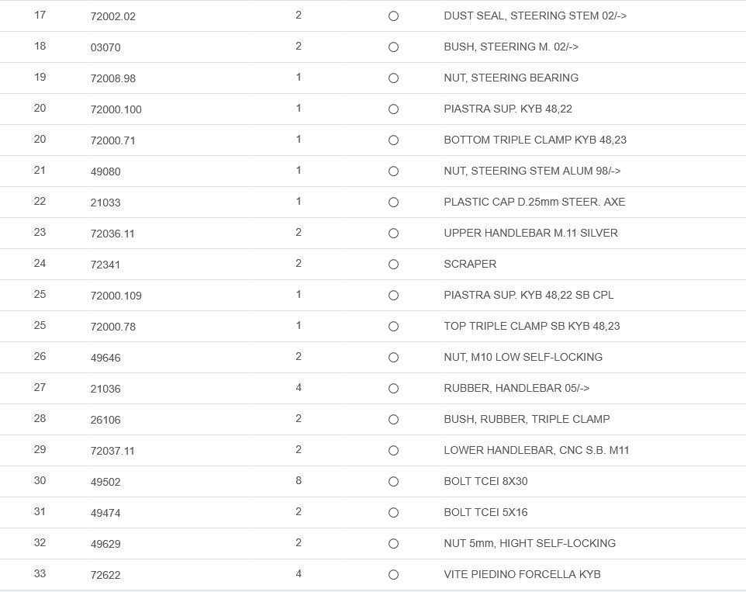Click the BOLT TCEI 5X16 description
The width and height of the screenshot is (746, 592).
[485, 512]
